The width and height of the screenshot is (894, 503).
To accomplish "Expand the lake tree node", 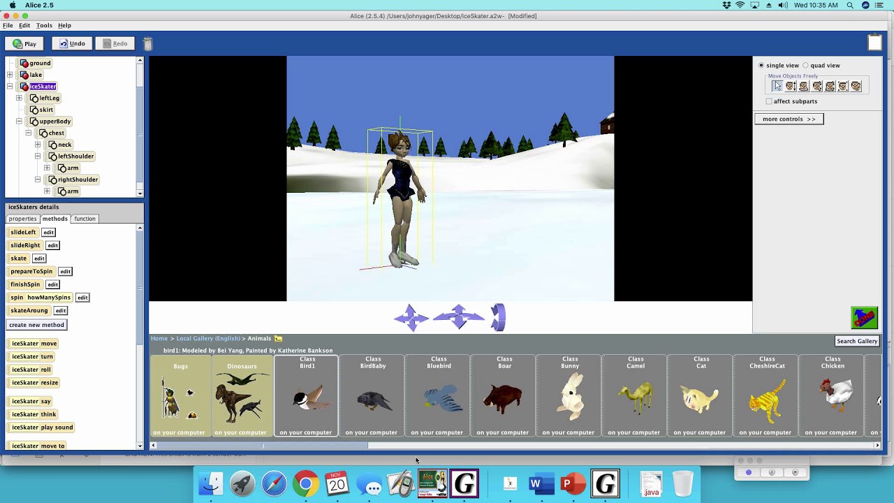I will coord(10,75).
